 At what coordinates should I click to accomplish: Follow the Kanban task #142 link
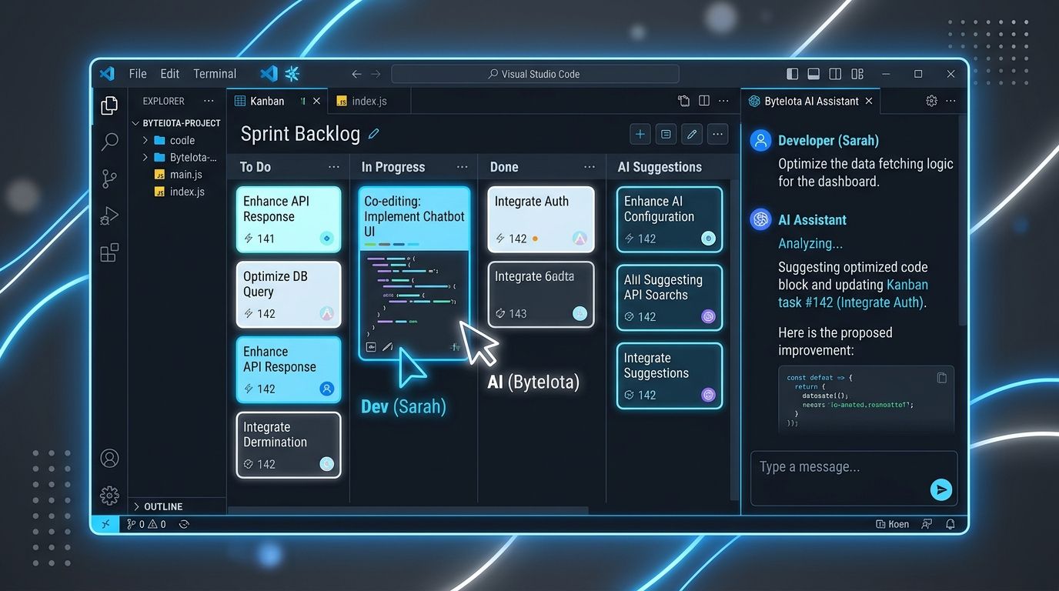(853, 293)
